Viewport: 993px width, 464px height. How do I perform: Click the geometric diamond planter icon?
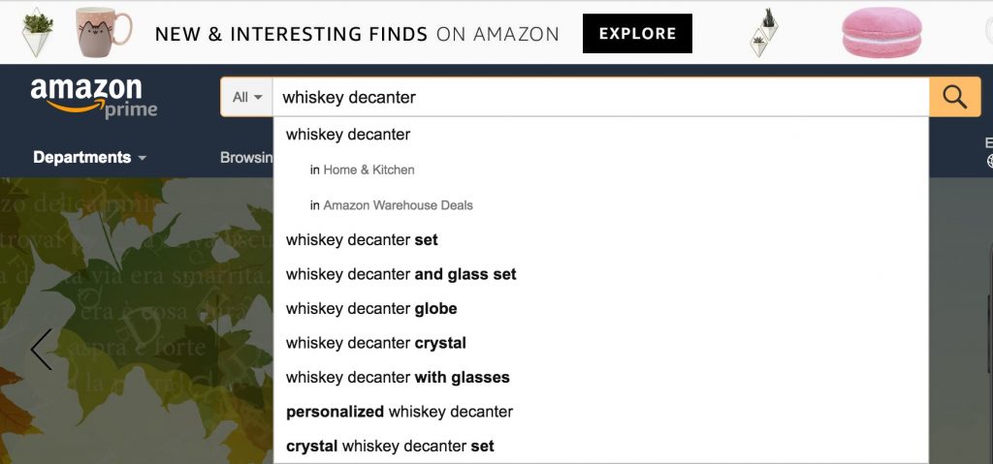764,33
